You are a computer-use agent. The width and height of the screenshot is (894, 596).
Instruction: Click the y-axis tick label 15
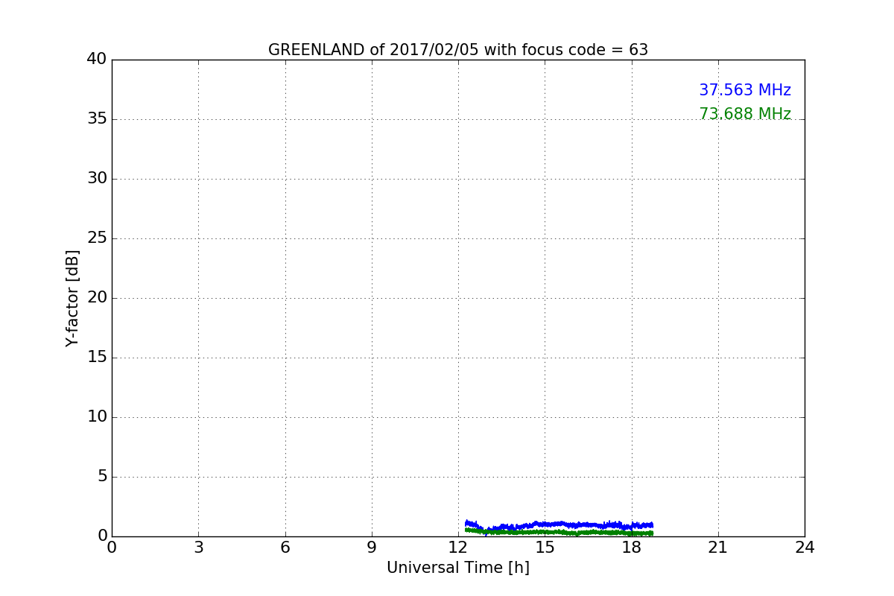coord(97,358)
